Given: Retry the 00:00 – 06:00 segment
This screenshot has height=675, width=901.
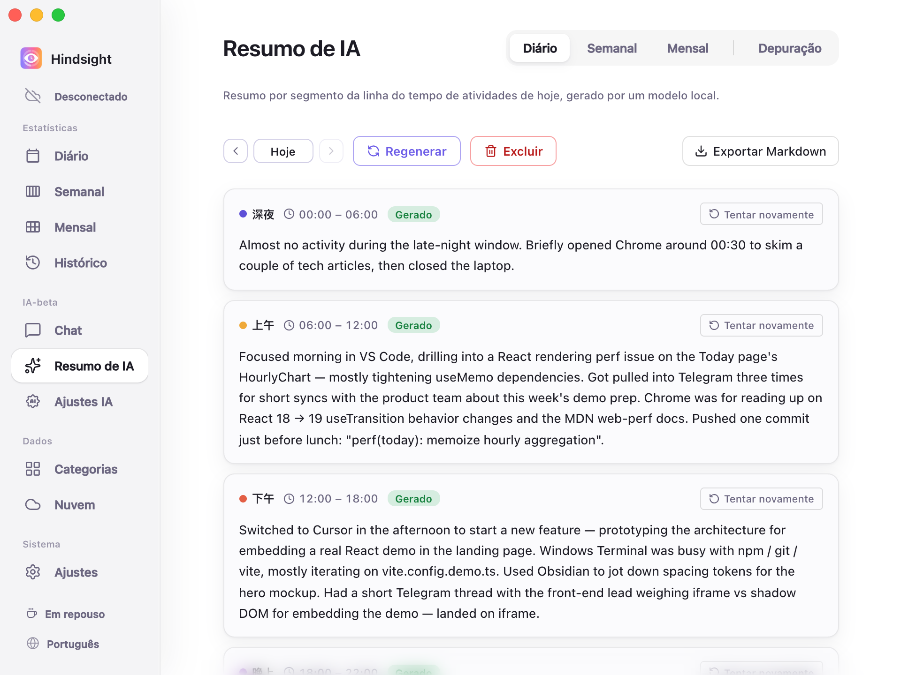Looking at the screenshot, I should tap(761, 214).
